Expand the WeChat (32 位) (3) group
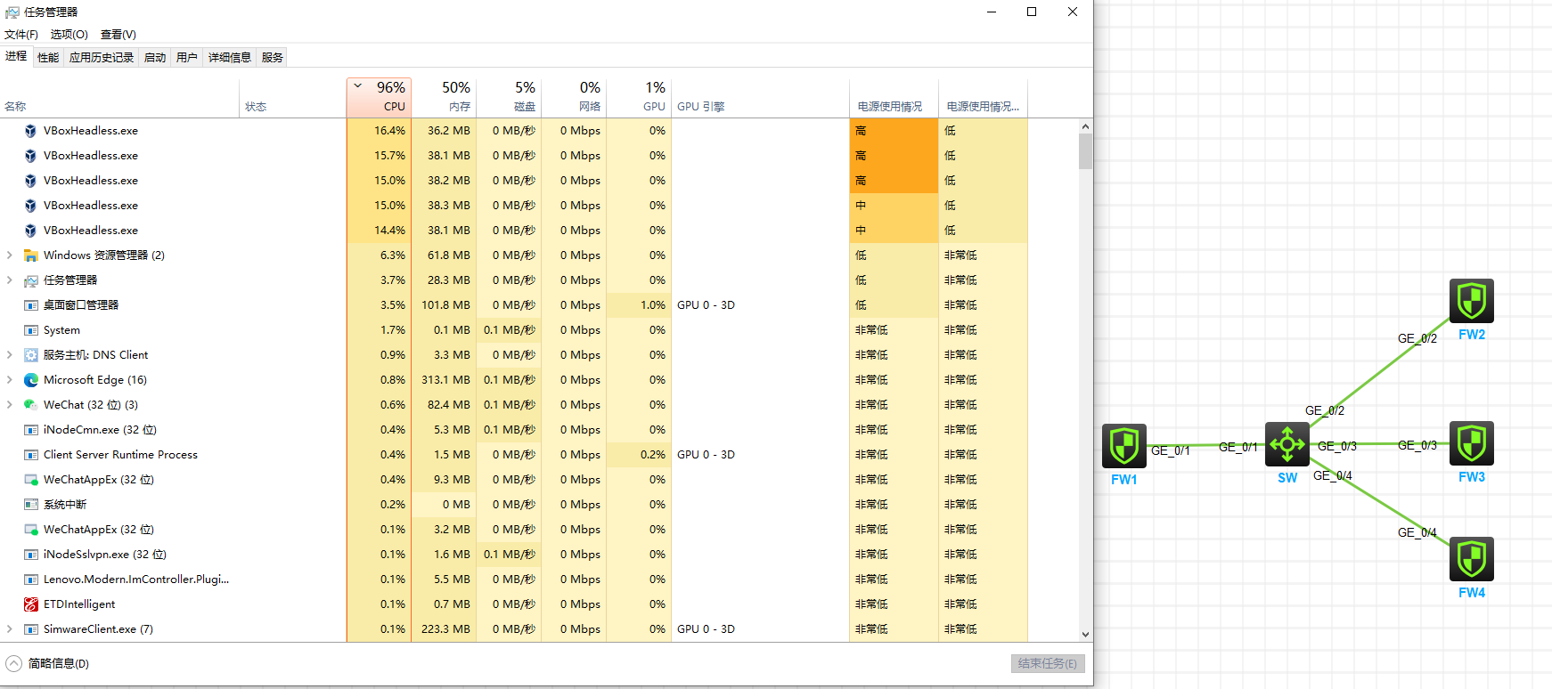The width and height of the screenshot is (1552, 689). [10, 405]
